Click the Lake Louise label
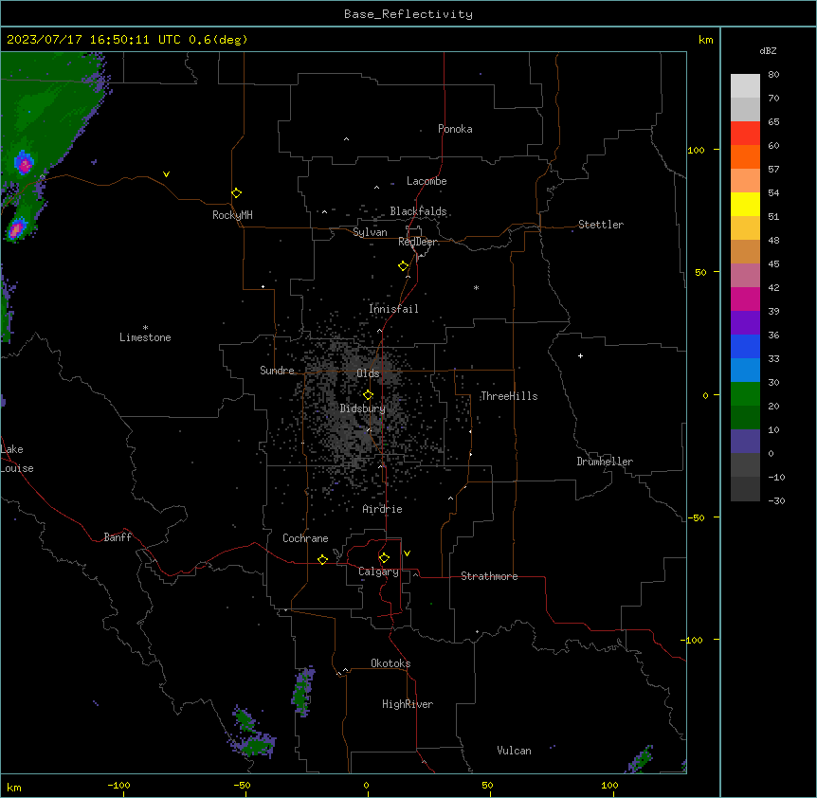This screenshot has width=817, height=798. [17, 459]
